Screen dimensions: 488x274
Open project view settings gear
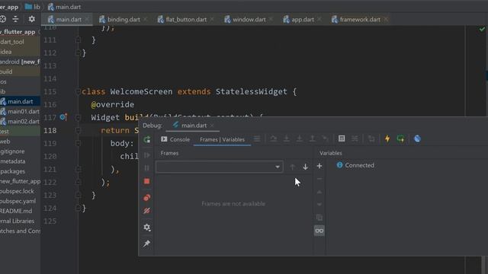pos(31,19)
